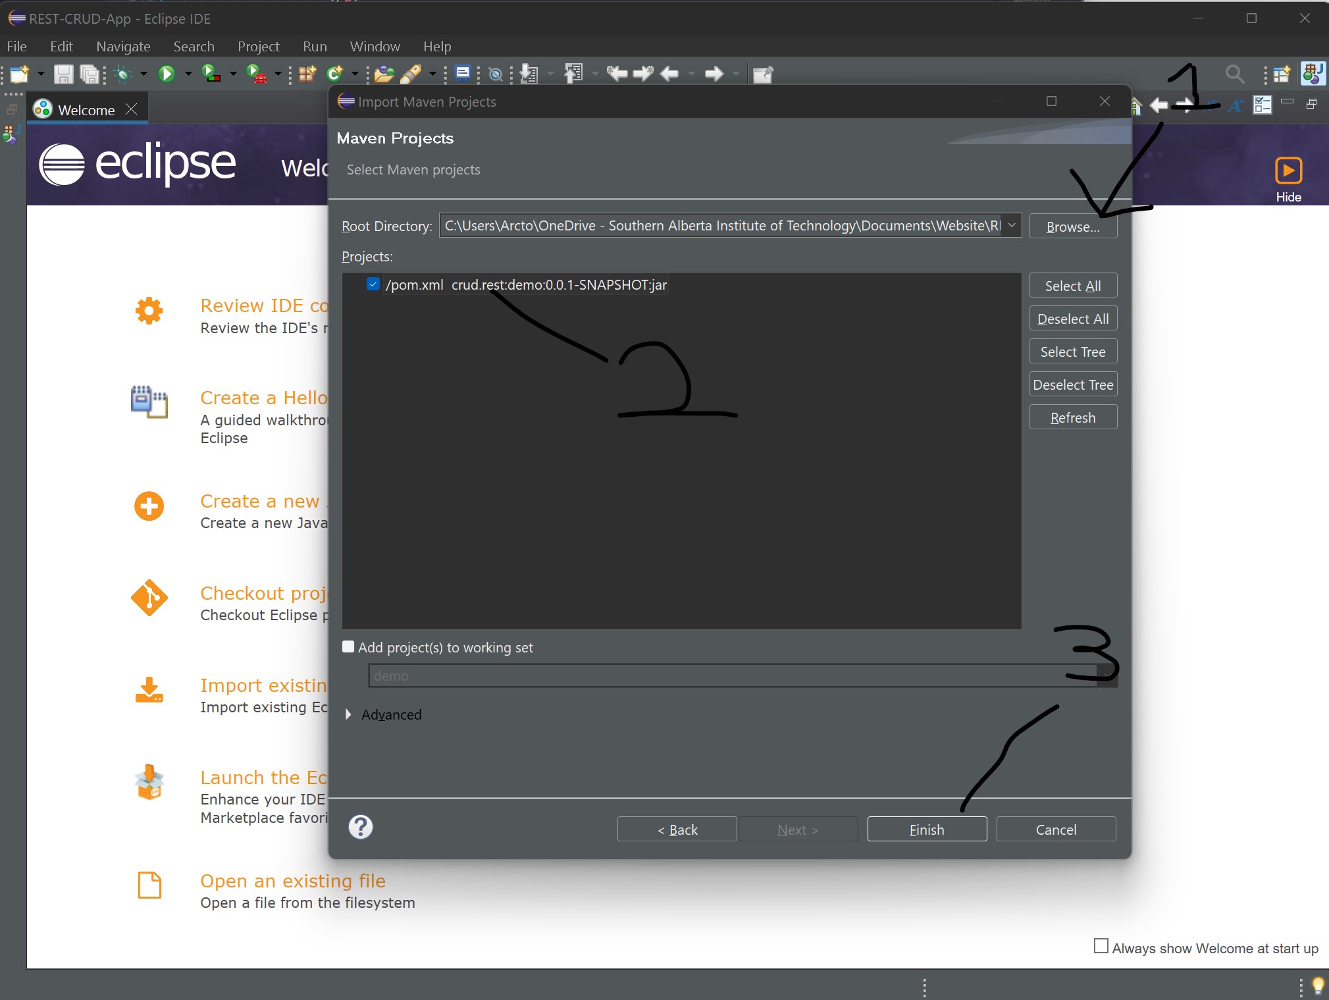The image size is (1329, 1000).
Task: Click the Import existing projects download icon
Action: point(149,690)
